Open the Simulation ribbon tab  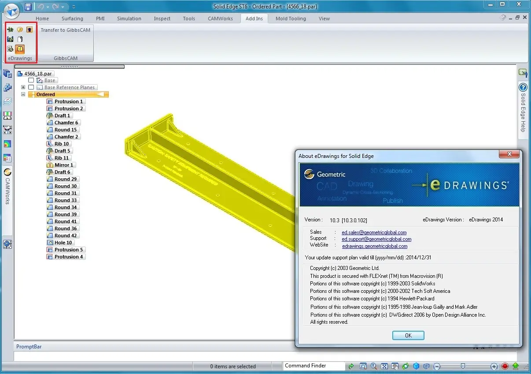[x=129, y=19]
